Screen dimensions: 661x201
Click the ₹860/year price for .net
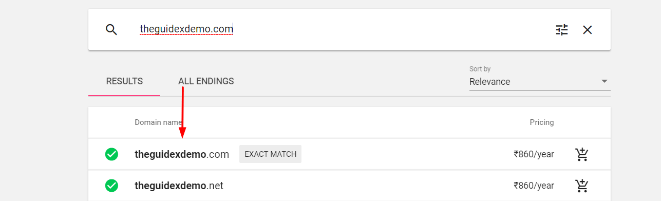tap(534, 185)
